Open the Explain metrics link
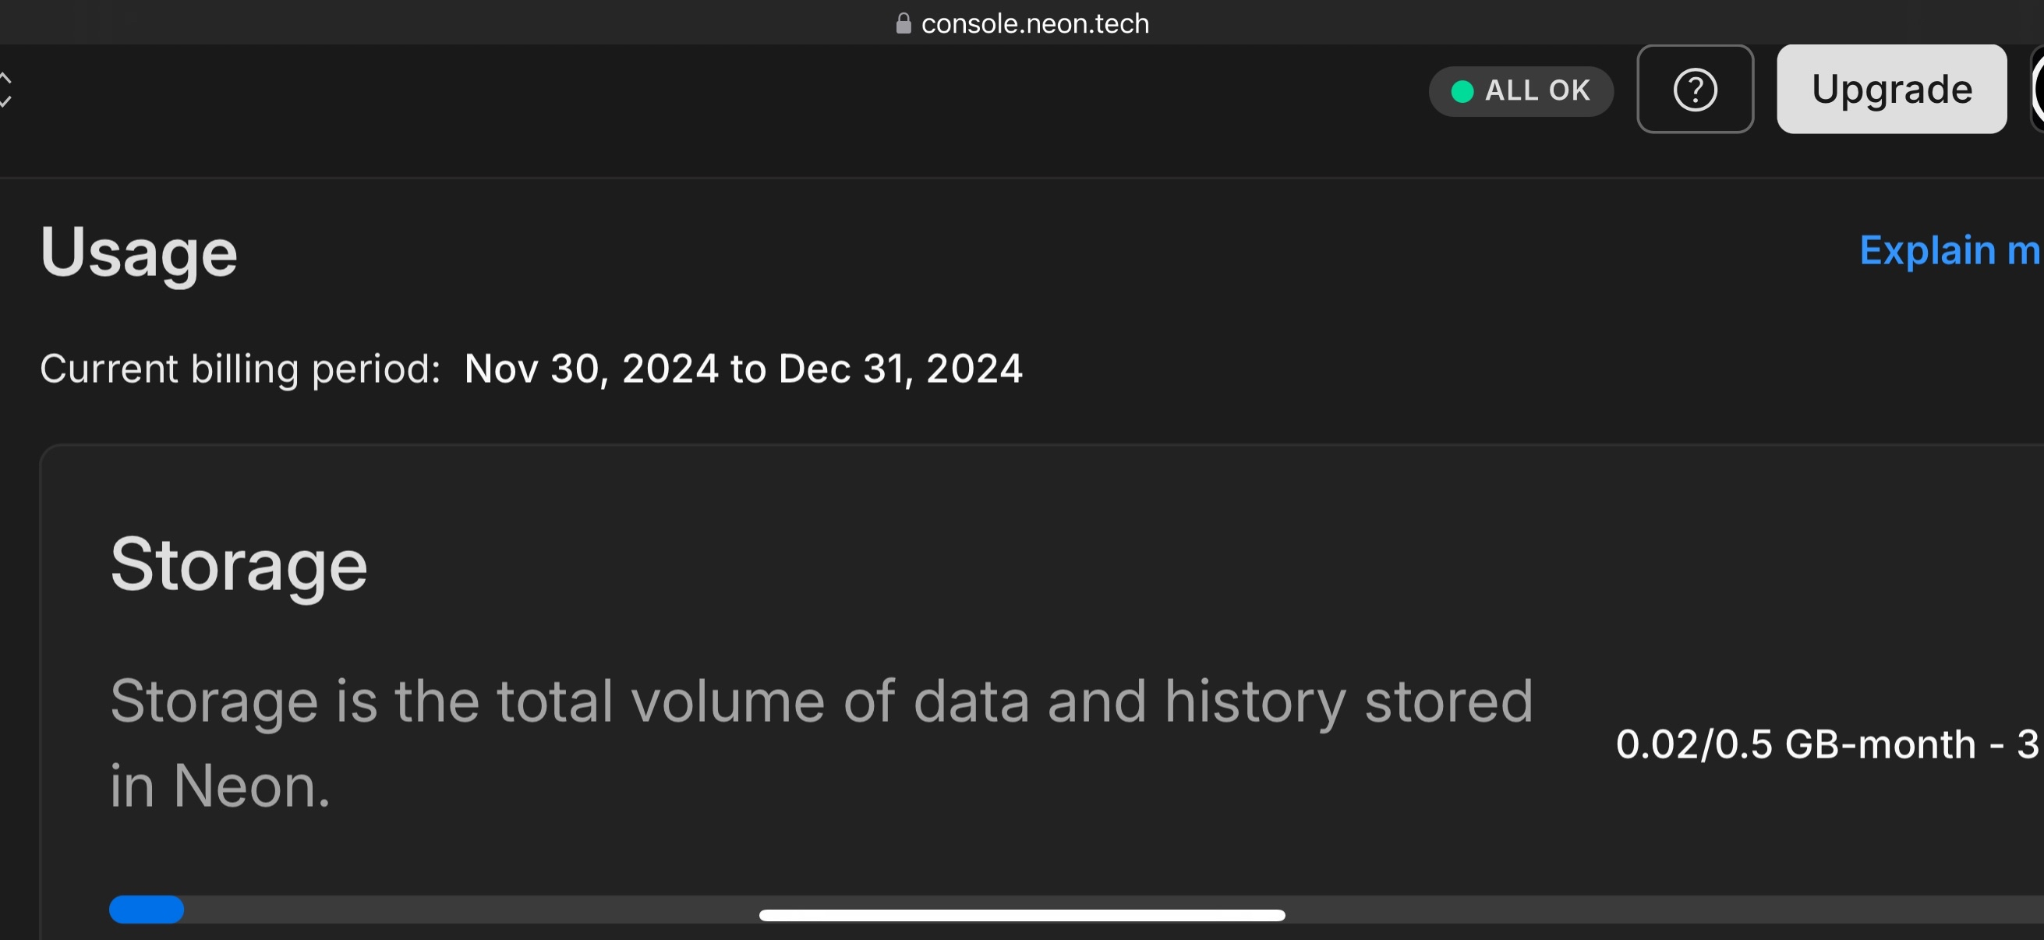 pos(1949,251)
